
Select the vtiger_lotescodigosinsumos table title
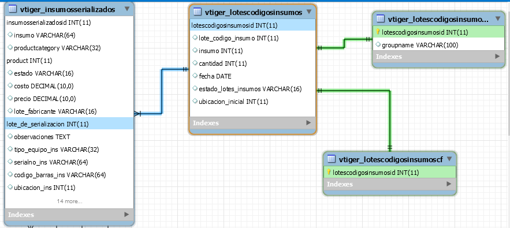[254, 12]
